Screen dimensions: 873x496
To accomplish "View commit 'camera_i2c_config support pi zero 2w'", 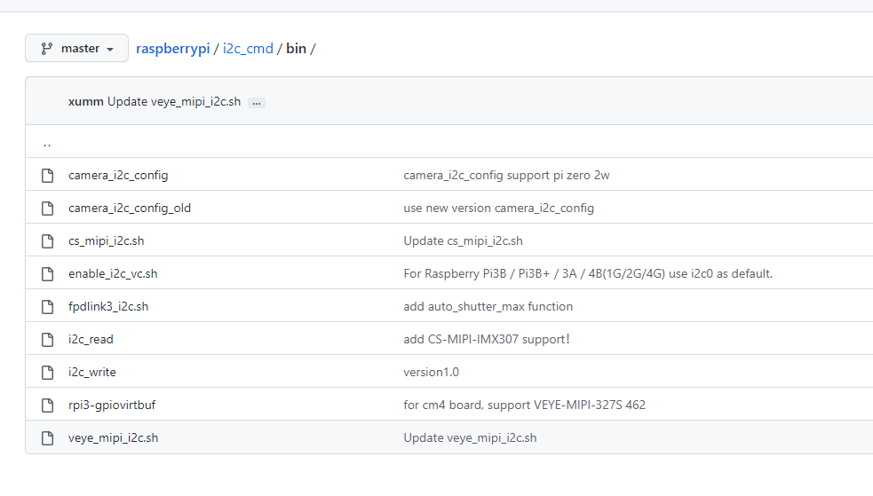I will (506, 176).
